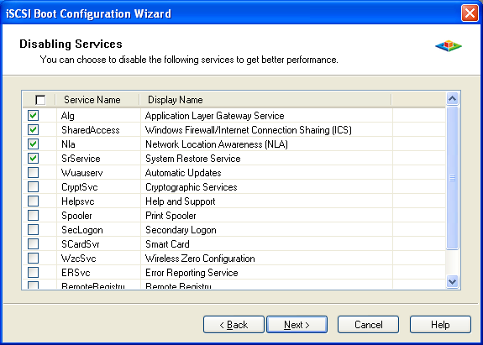
Task: Click the Next button
Action: click(x=297, y=324)
